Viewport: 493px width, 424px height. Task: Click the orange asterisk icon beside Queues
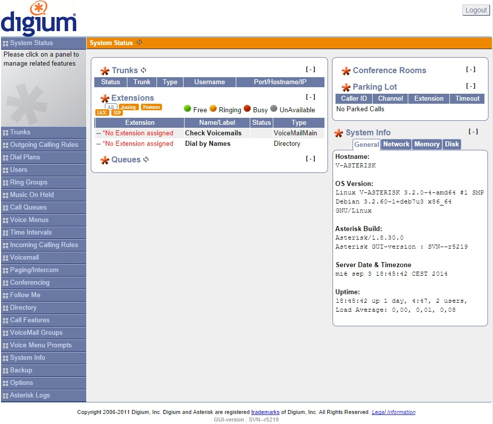(x=105, y=160)
